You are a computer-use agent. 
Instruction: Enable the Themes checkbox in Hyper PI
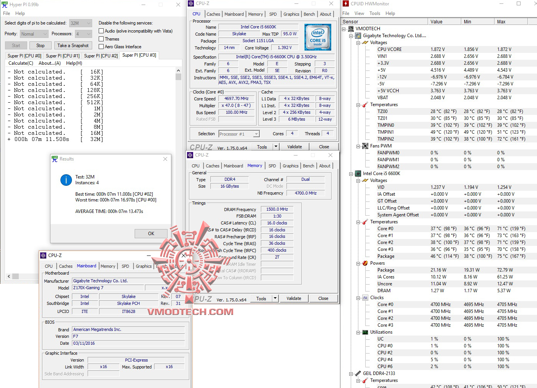tap(101, 39)
